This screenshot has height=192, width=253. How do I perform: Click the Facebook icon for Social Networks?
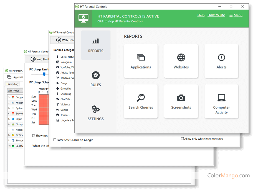(58, 57)
